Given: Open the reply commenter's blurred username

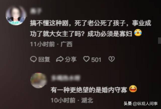Looking at the screenshot, I should pyautogui.click(x=66, y=78).
